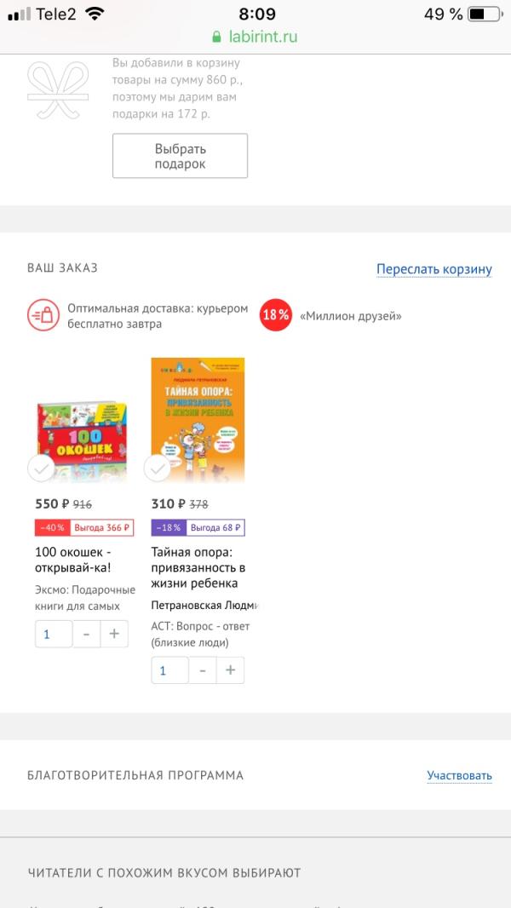Screen dimensions: 511x908
Task: Open the 100 окошек - открывай-ка! title
Action: [73, 560]
